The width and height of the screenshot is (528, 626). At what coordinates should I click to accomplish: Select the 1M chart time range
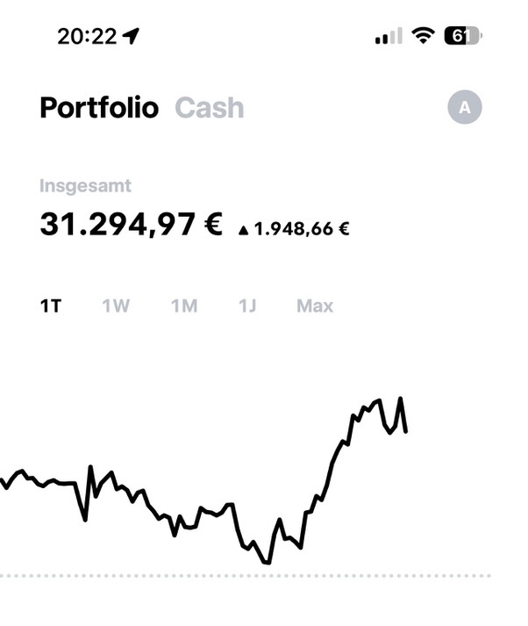pos(184,306)
